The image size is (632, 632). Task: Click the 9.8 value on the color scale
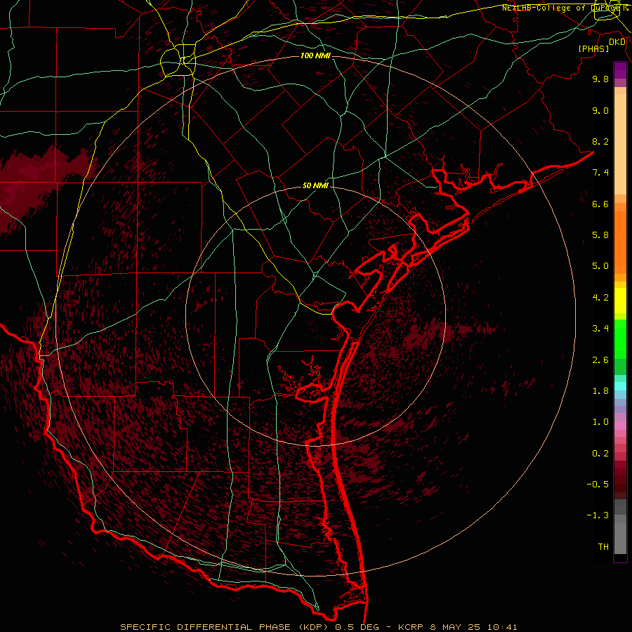tap(600, 79)
